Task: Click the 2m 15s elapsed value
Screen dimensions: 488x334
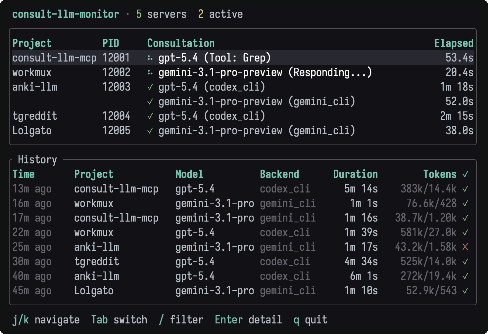Action: [x=457, y=116]
